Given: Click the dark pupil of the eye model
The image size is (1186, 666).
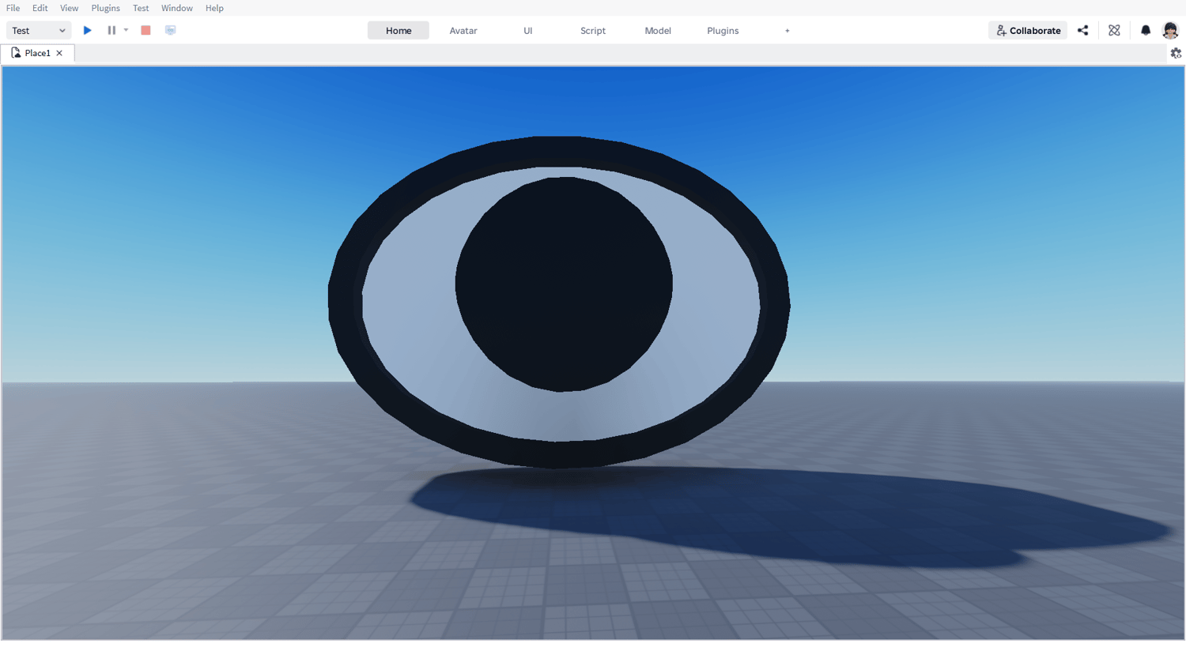Looking at the screenshot, I should [564, 284].
